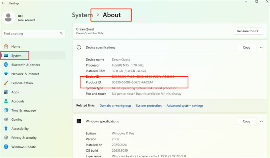Click the back arrow in Settings header

(3, 3)
